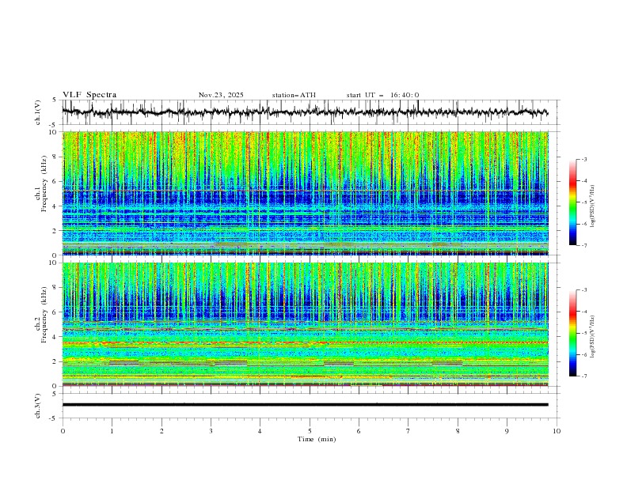The image size is (627, 484).
Task: Click time axis tick label '5'
Action: (x=310, y=431)
